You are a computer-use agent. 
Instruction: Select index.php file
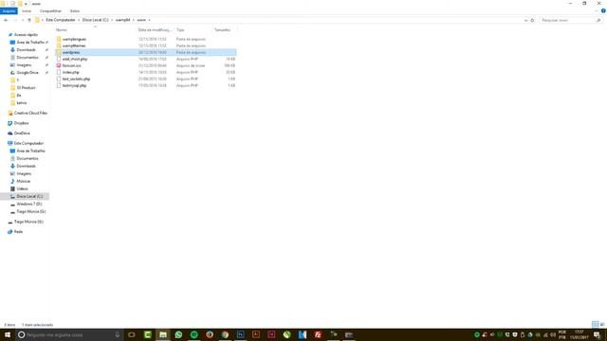[x=70, y=72]
